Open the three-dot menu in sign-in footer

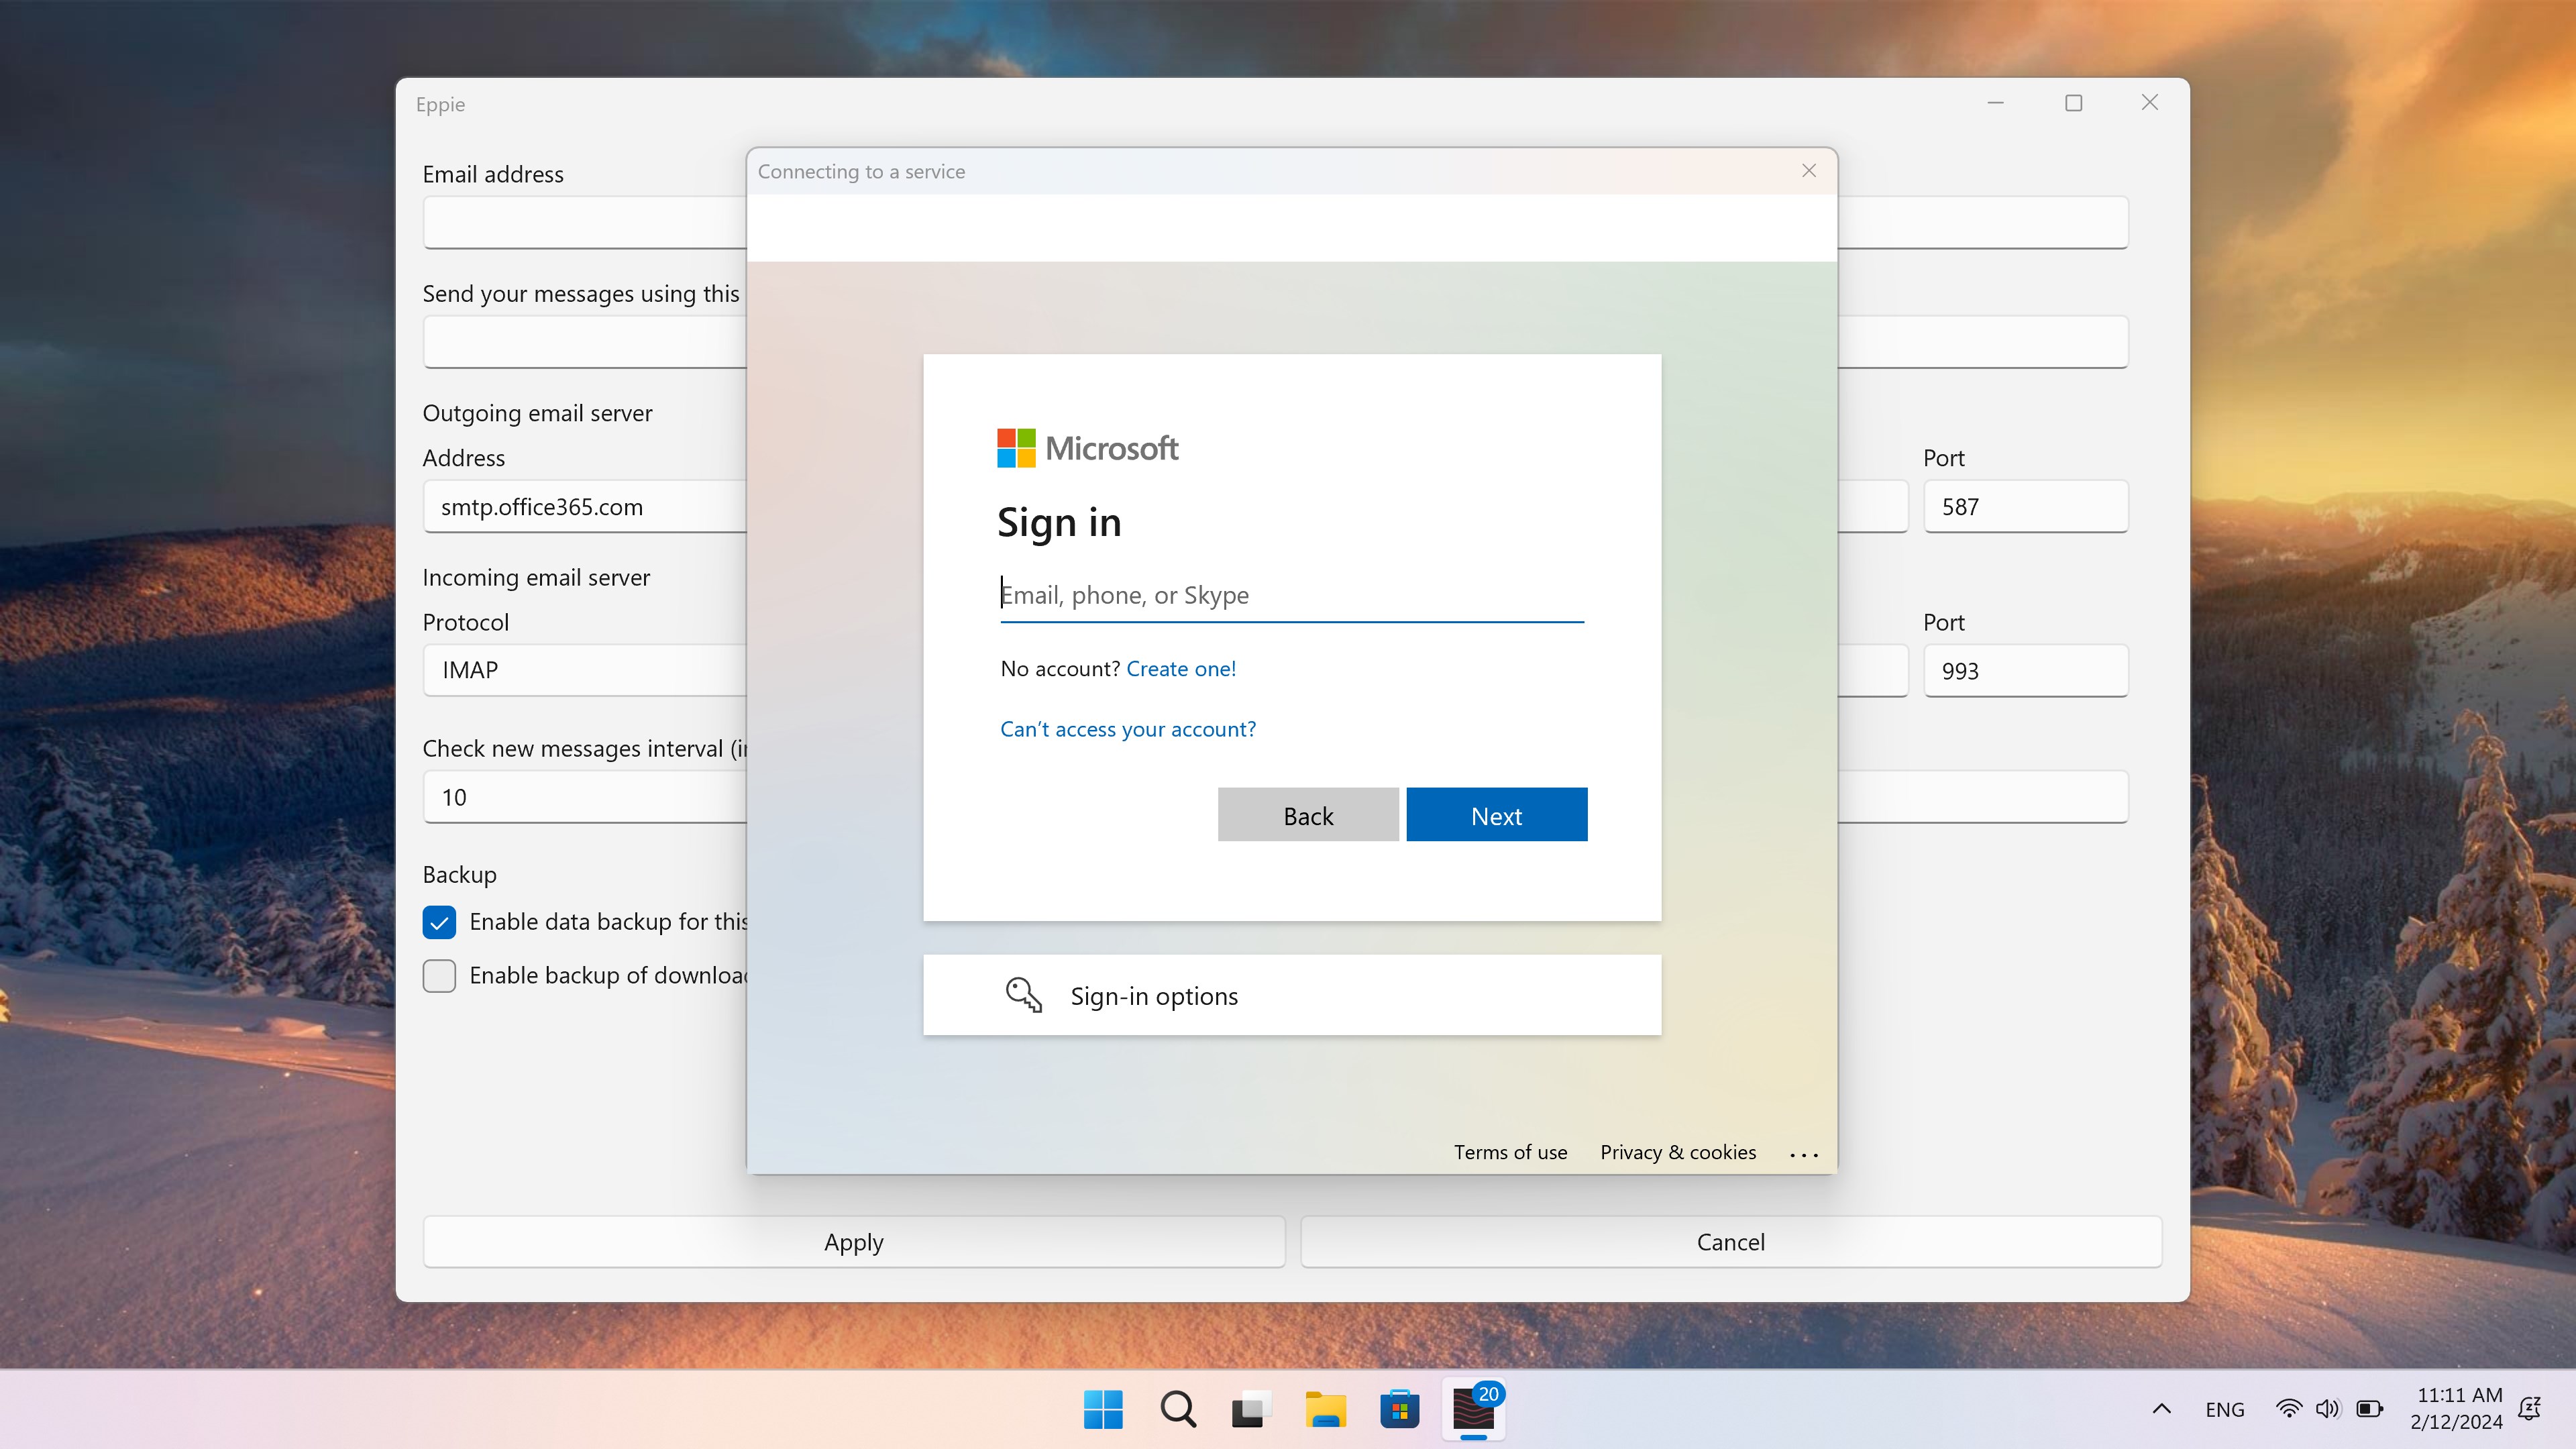point(1804,1155)
